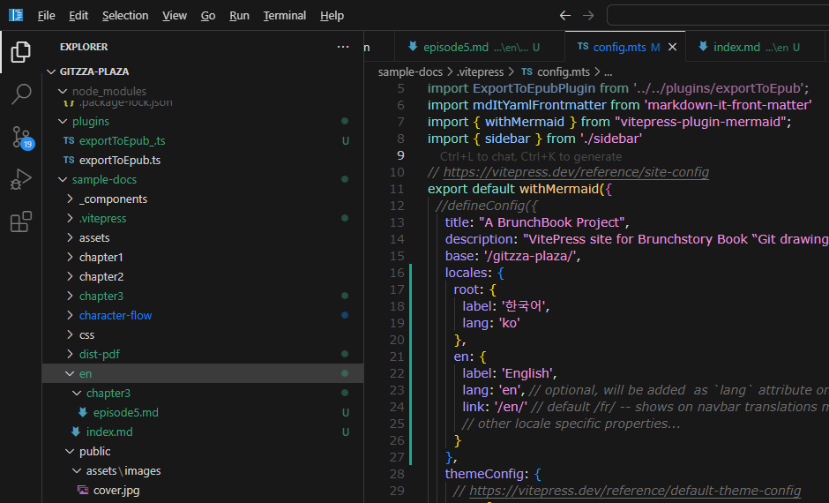The image size is (829, 503).
Task: Open Source Control with 19 changes
Action: click(20, 137)
